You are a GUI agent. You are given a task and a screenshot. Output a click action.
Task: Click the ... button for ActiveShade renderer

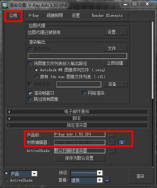coord(112,151)
